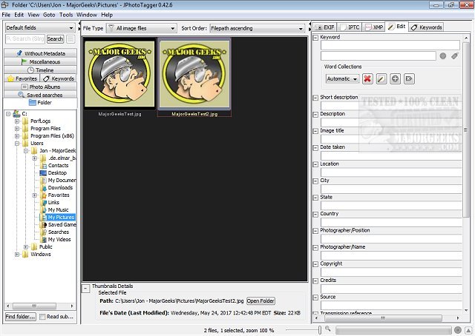Click the tag icon in Word Collections

409,78
